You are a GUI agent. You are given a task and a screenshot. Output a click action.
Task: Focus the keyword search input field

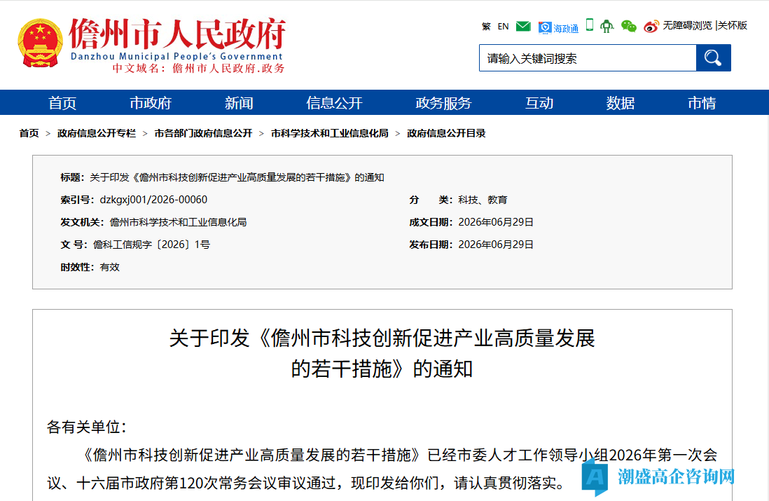(x=588, y=58)
